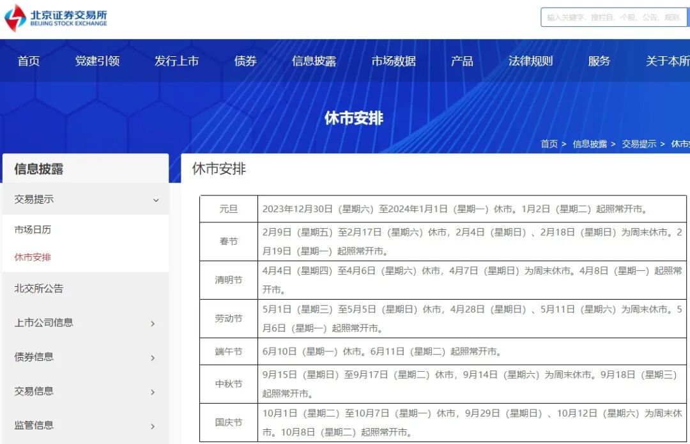Screen dimensions: 690x444
Task: Open the 产品 menu item
Action: click(462, 61)
